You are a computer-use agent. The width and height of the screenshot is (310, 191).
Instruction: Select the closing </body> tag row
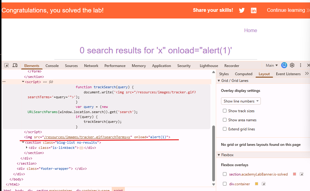[x=16, y=179]
